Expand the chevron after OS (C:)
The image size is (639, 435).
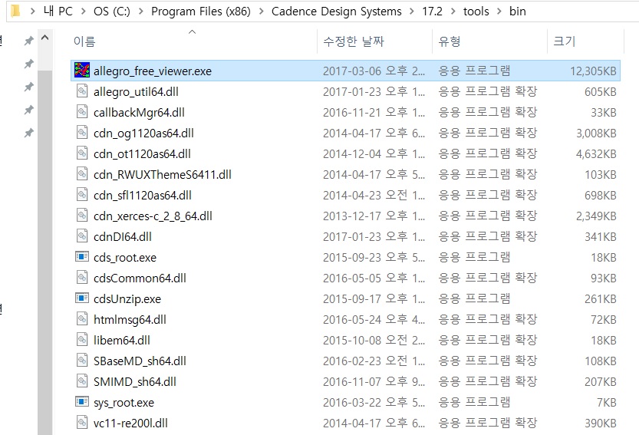tap(140, 12)
